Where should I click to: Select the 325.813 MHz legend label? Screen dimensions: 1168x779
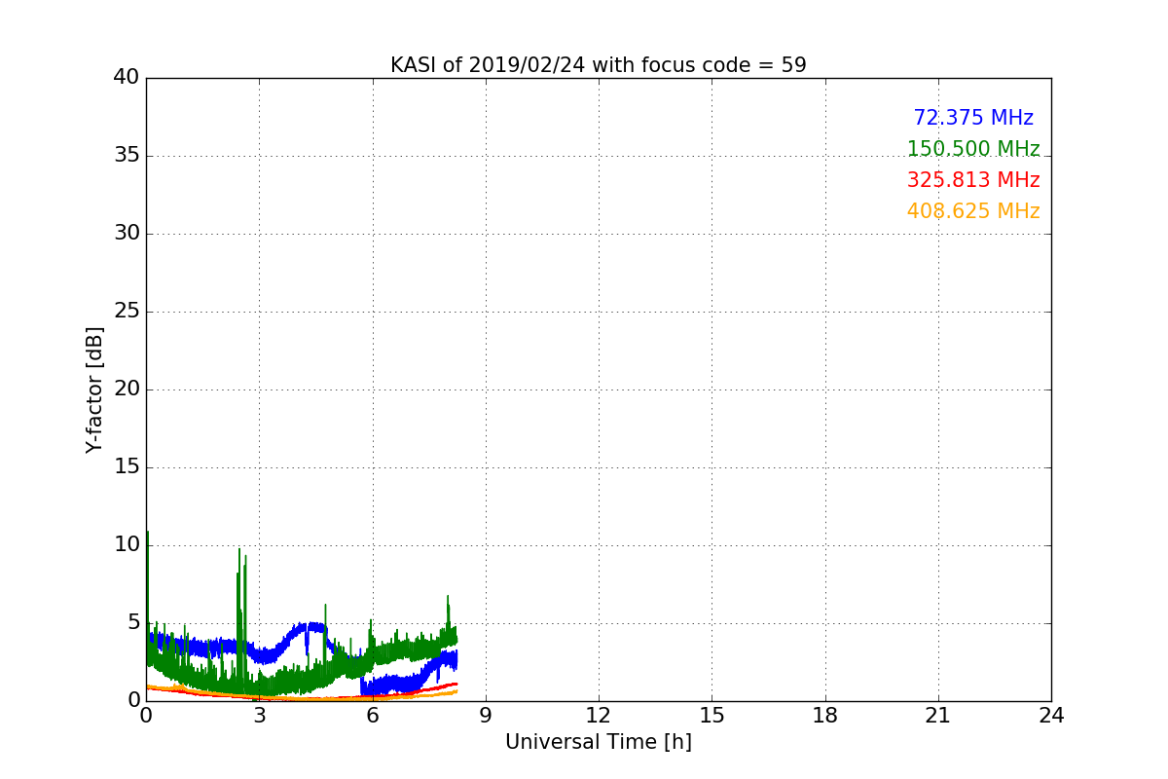(973, 180)
